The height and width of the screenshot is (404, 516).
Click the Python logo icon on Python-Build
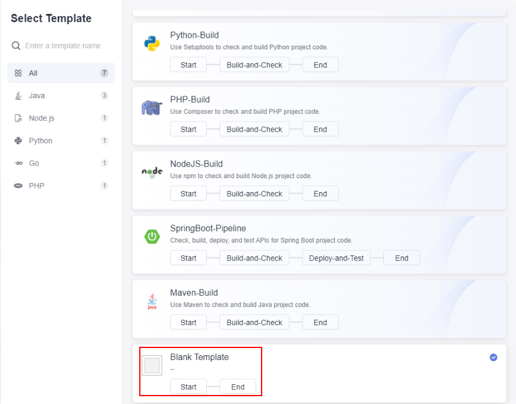point(152,43)
